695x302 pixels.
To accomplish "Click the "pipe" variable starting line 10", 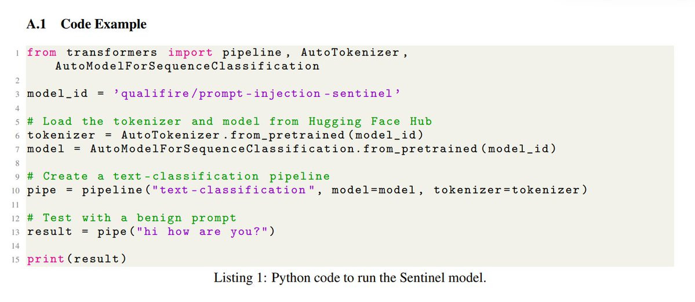I will point(41,190).
